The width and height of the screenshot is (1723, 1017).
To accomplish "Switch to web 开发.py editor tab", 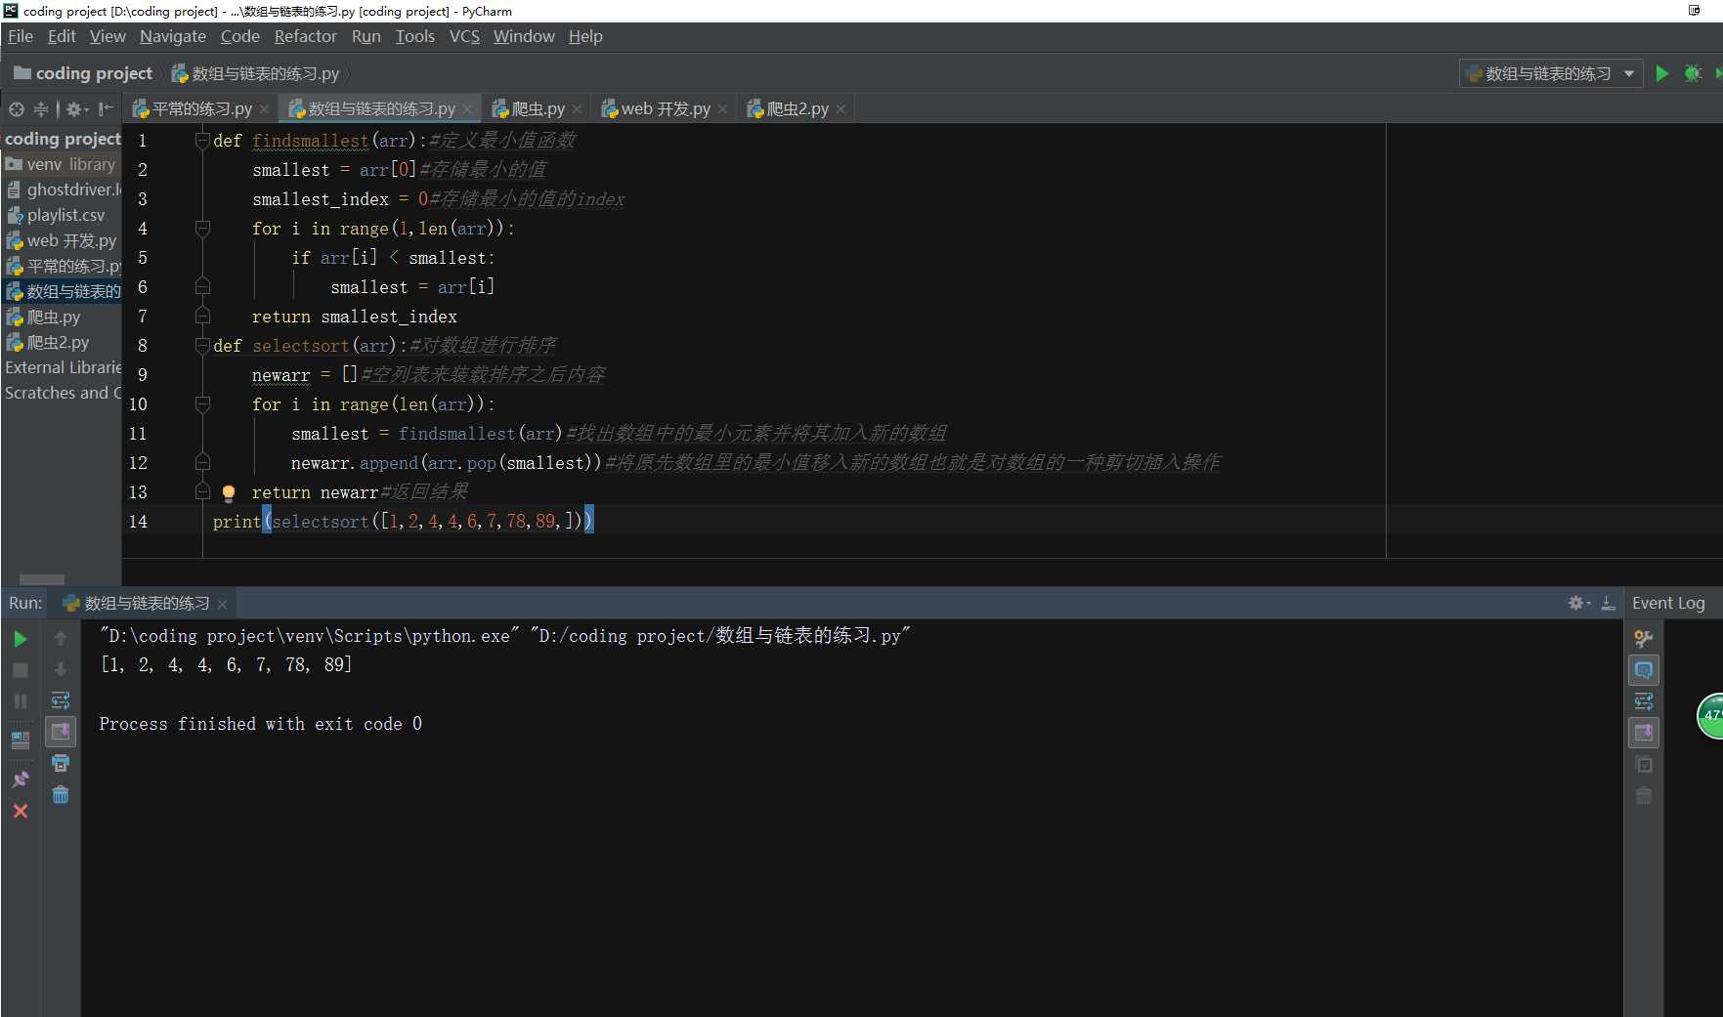I will point(665,109).
